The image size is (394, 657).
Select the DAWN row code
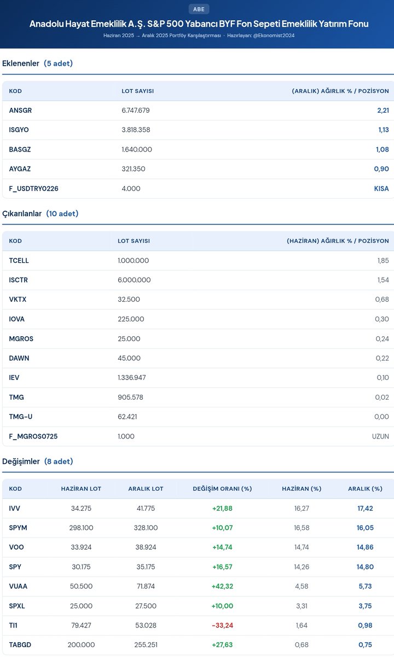click(x=19, y=358)
